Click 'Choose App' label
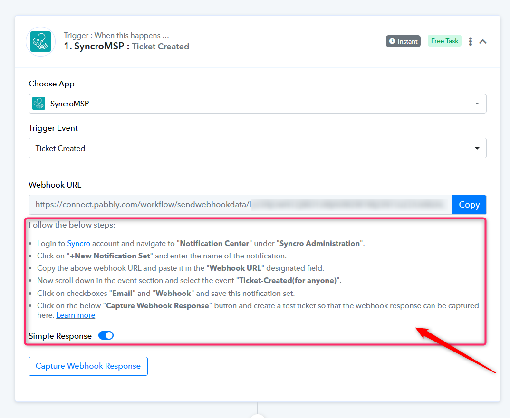Screen dimensions: 510x418 coord(51,84)
